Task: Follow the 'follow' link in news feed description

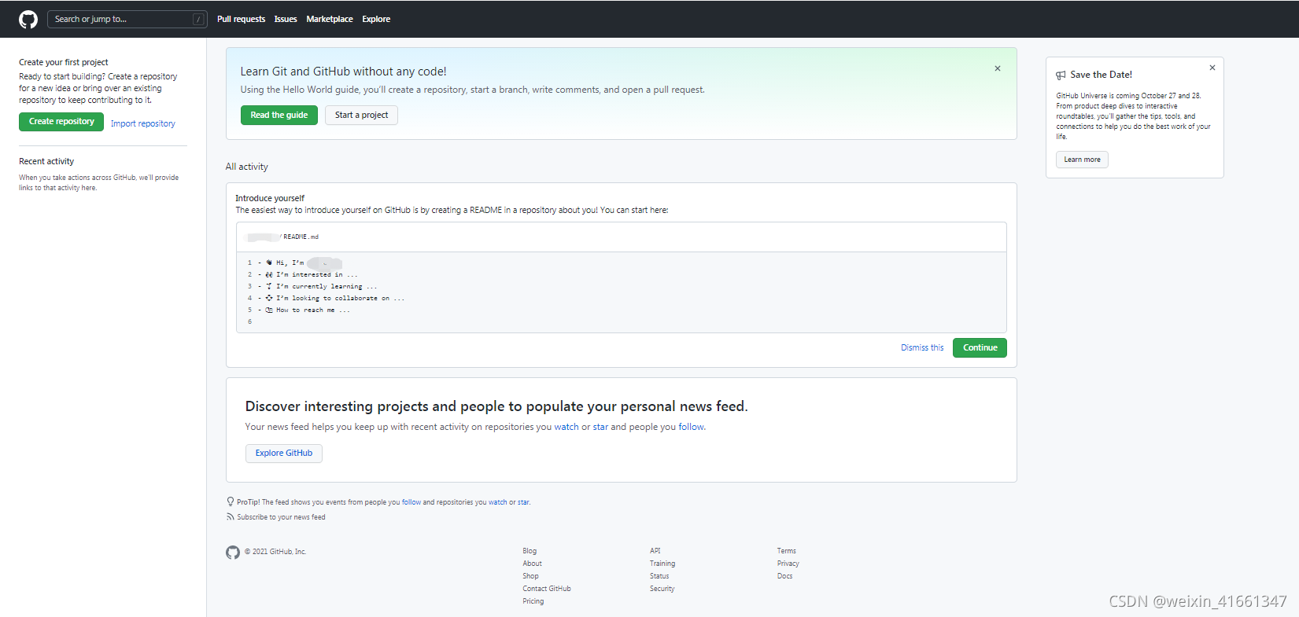Action: click(692, 428)
